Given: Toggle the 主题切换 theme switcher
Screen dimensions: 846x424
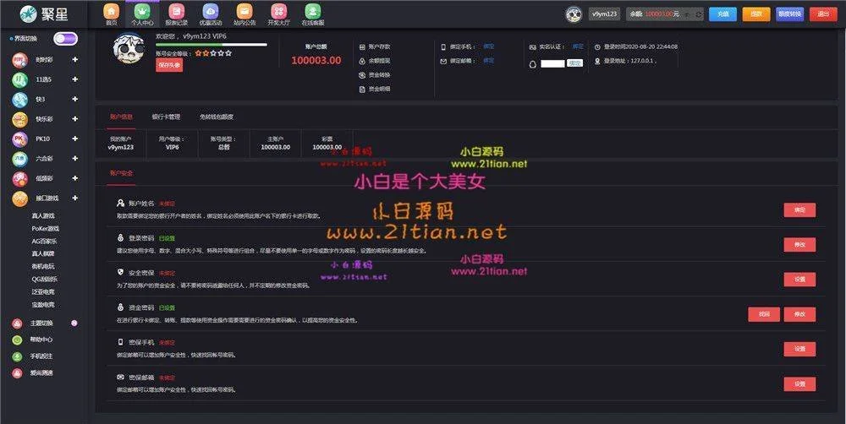Looking at the screenshot, I should click(x=74, y=323).
